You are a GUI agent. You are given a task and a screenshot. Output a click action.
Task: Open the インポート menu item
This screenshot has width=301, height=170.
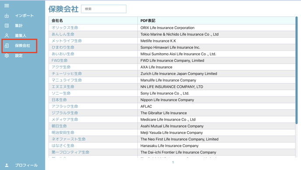coord(24,16)
